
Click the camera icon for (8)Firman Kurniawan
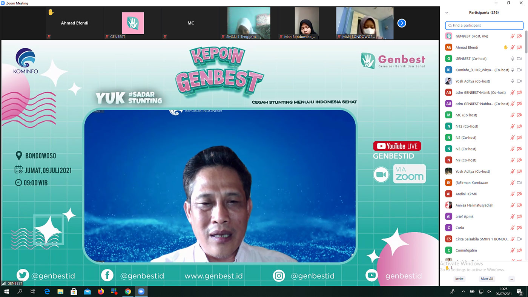point(519,183)
